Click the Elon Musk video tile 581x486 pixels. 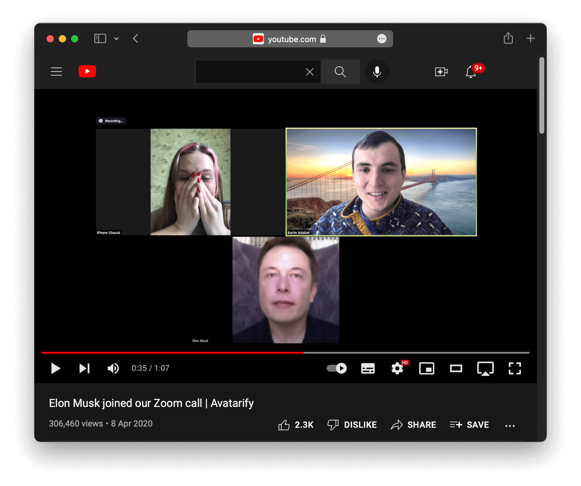(x=286, y=290)
